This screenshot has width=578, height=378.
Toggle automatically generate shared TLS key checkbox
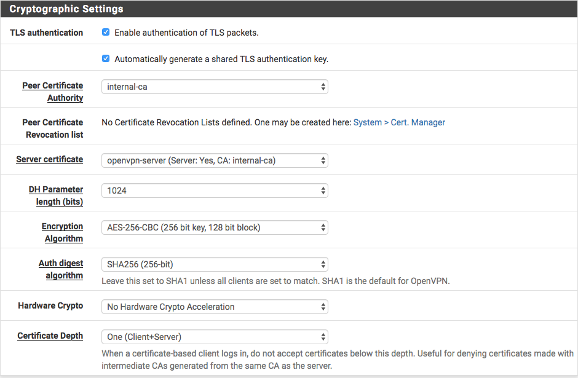(x=106, y=59)
